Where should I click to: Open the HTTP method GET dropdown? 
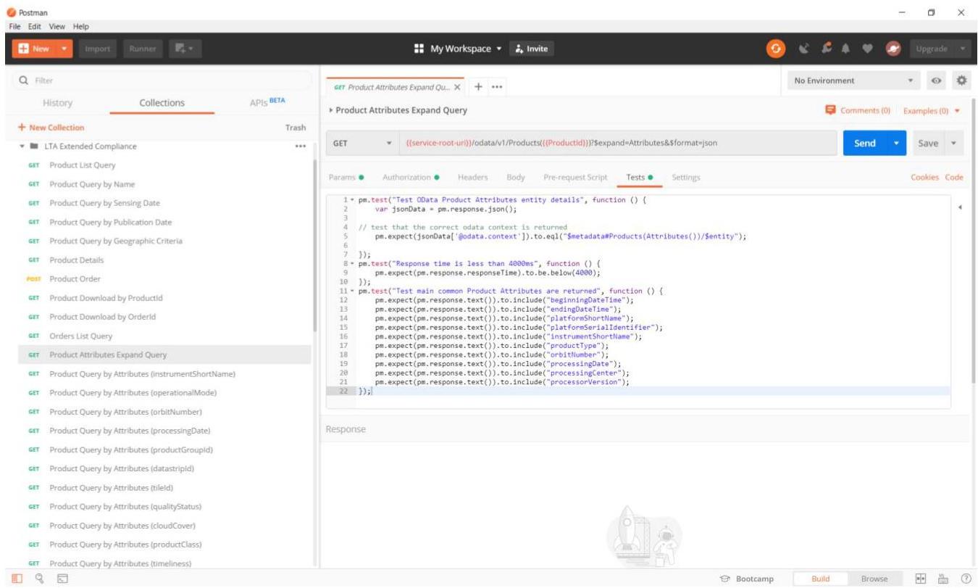[x=363, y=143]
